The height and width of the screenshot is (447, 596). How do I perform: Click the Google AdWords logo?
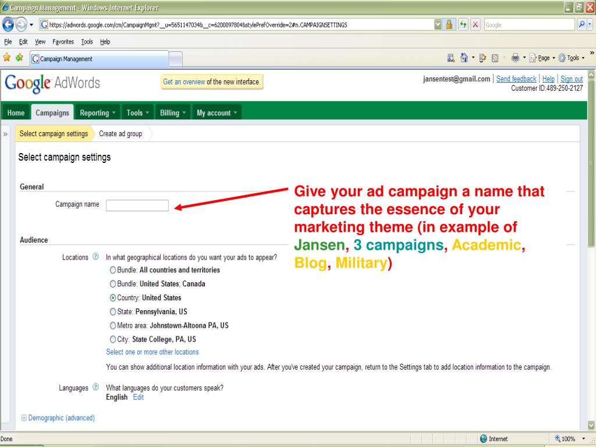click(52, 83)
